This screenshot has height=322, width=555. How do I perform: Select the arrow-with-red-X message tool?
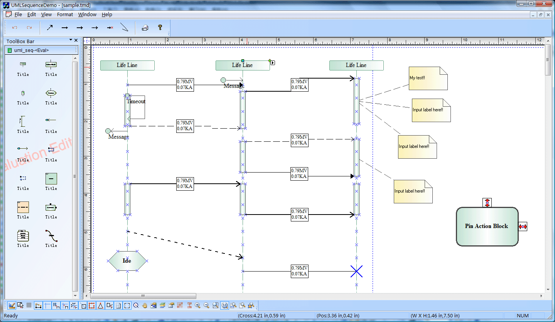pos(110,28)
